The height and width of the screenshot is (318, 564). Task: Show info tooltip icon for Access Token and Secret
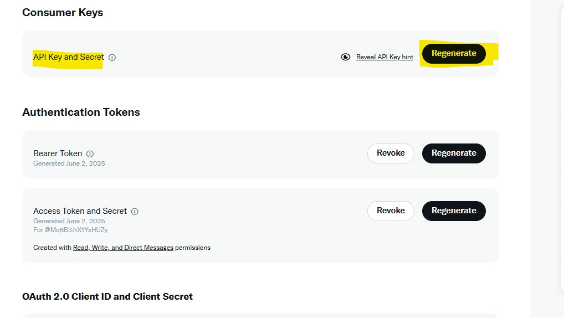pyautogui.click(x=135, y=211)
